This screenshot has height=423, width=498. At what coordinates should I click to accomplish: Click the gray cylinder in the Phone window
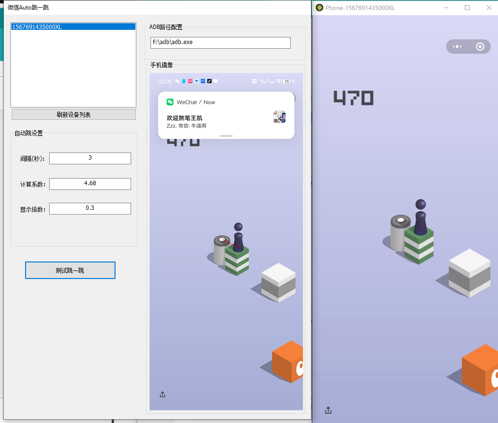[398, 233]
